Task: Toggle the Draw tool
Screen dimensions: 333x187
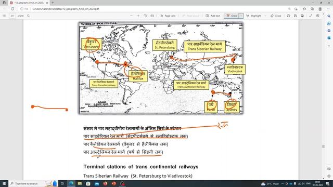Action: 232,16
